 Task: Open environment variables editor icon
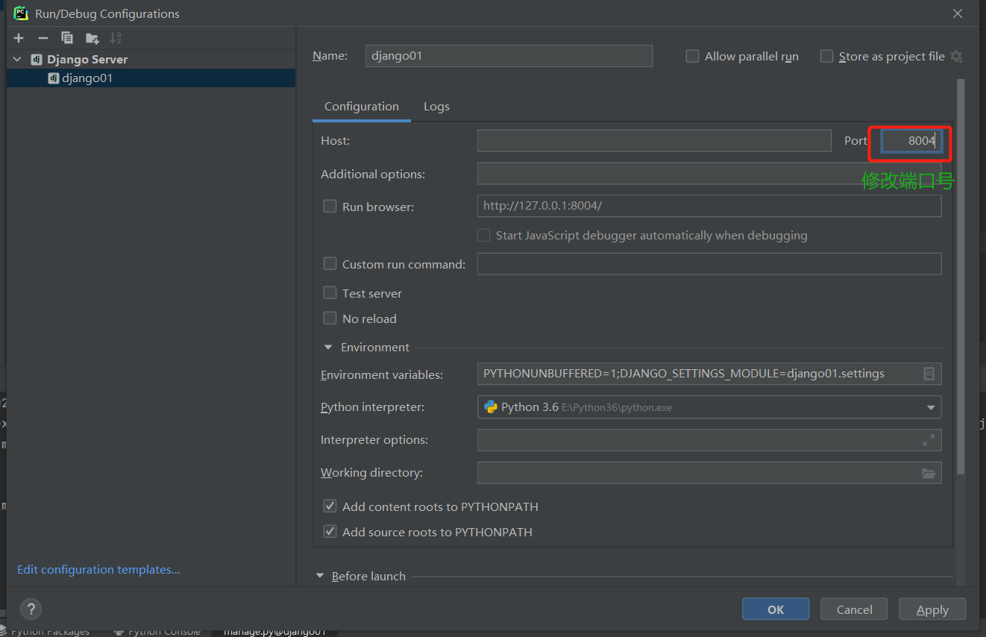pyautogui.click(x=929, y=374)
